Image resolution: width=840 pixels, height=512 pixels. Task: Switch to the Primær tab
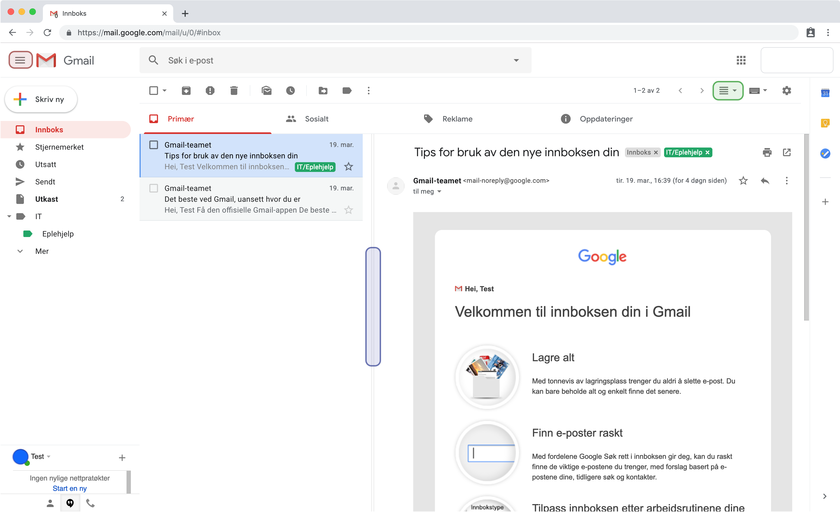pyautogui.click(x=207, y=119)
